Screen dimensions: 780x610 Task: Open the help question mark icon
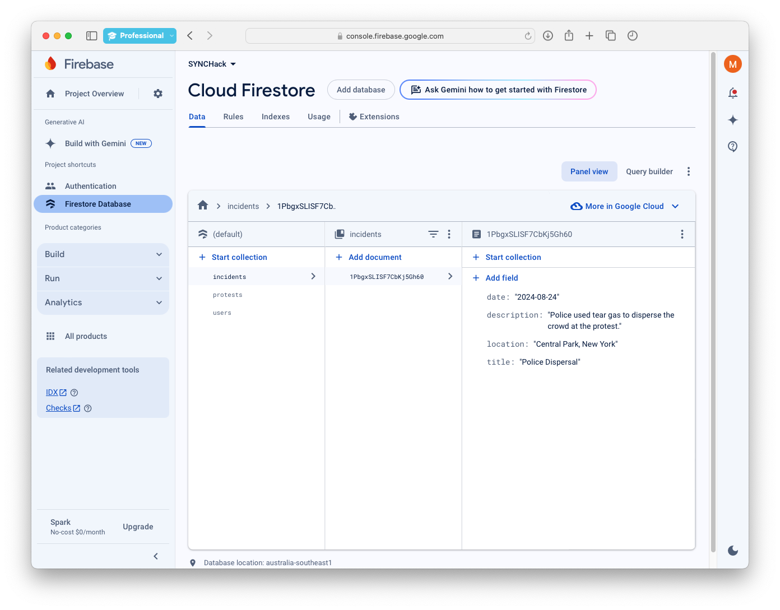pyautogui.click(x=733, y=147)
